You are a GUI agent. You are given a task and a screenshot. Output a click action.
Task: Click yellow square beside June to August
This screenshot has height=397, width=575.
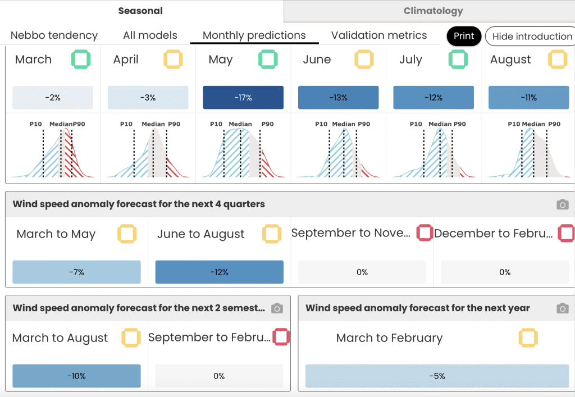(x=272, y=234)
